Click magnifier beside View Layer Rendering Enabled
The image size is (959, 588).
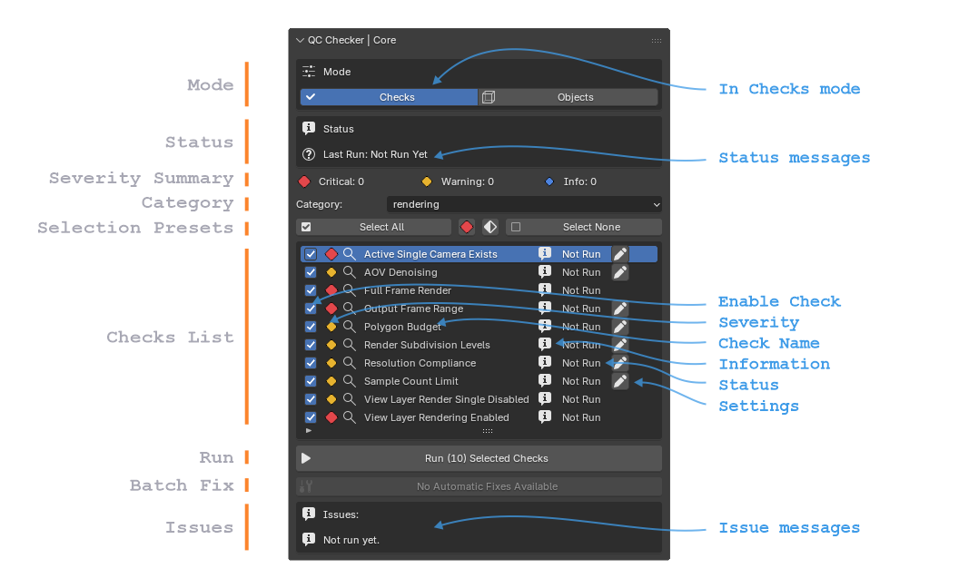tap(350, 417)
